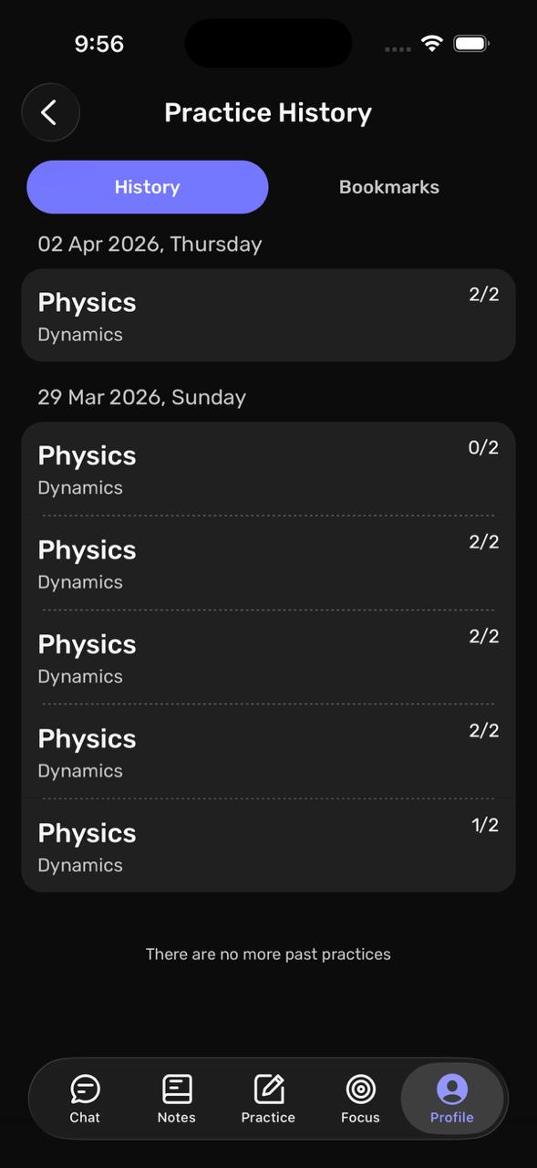Image resolution: width=537 pixels, height=1168 pixels.
Task: Tap the 2/2 score label on top entry
Action: (483, 294)
